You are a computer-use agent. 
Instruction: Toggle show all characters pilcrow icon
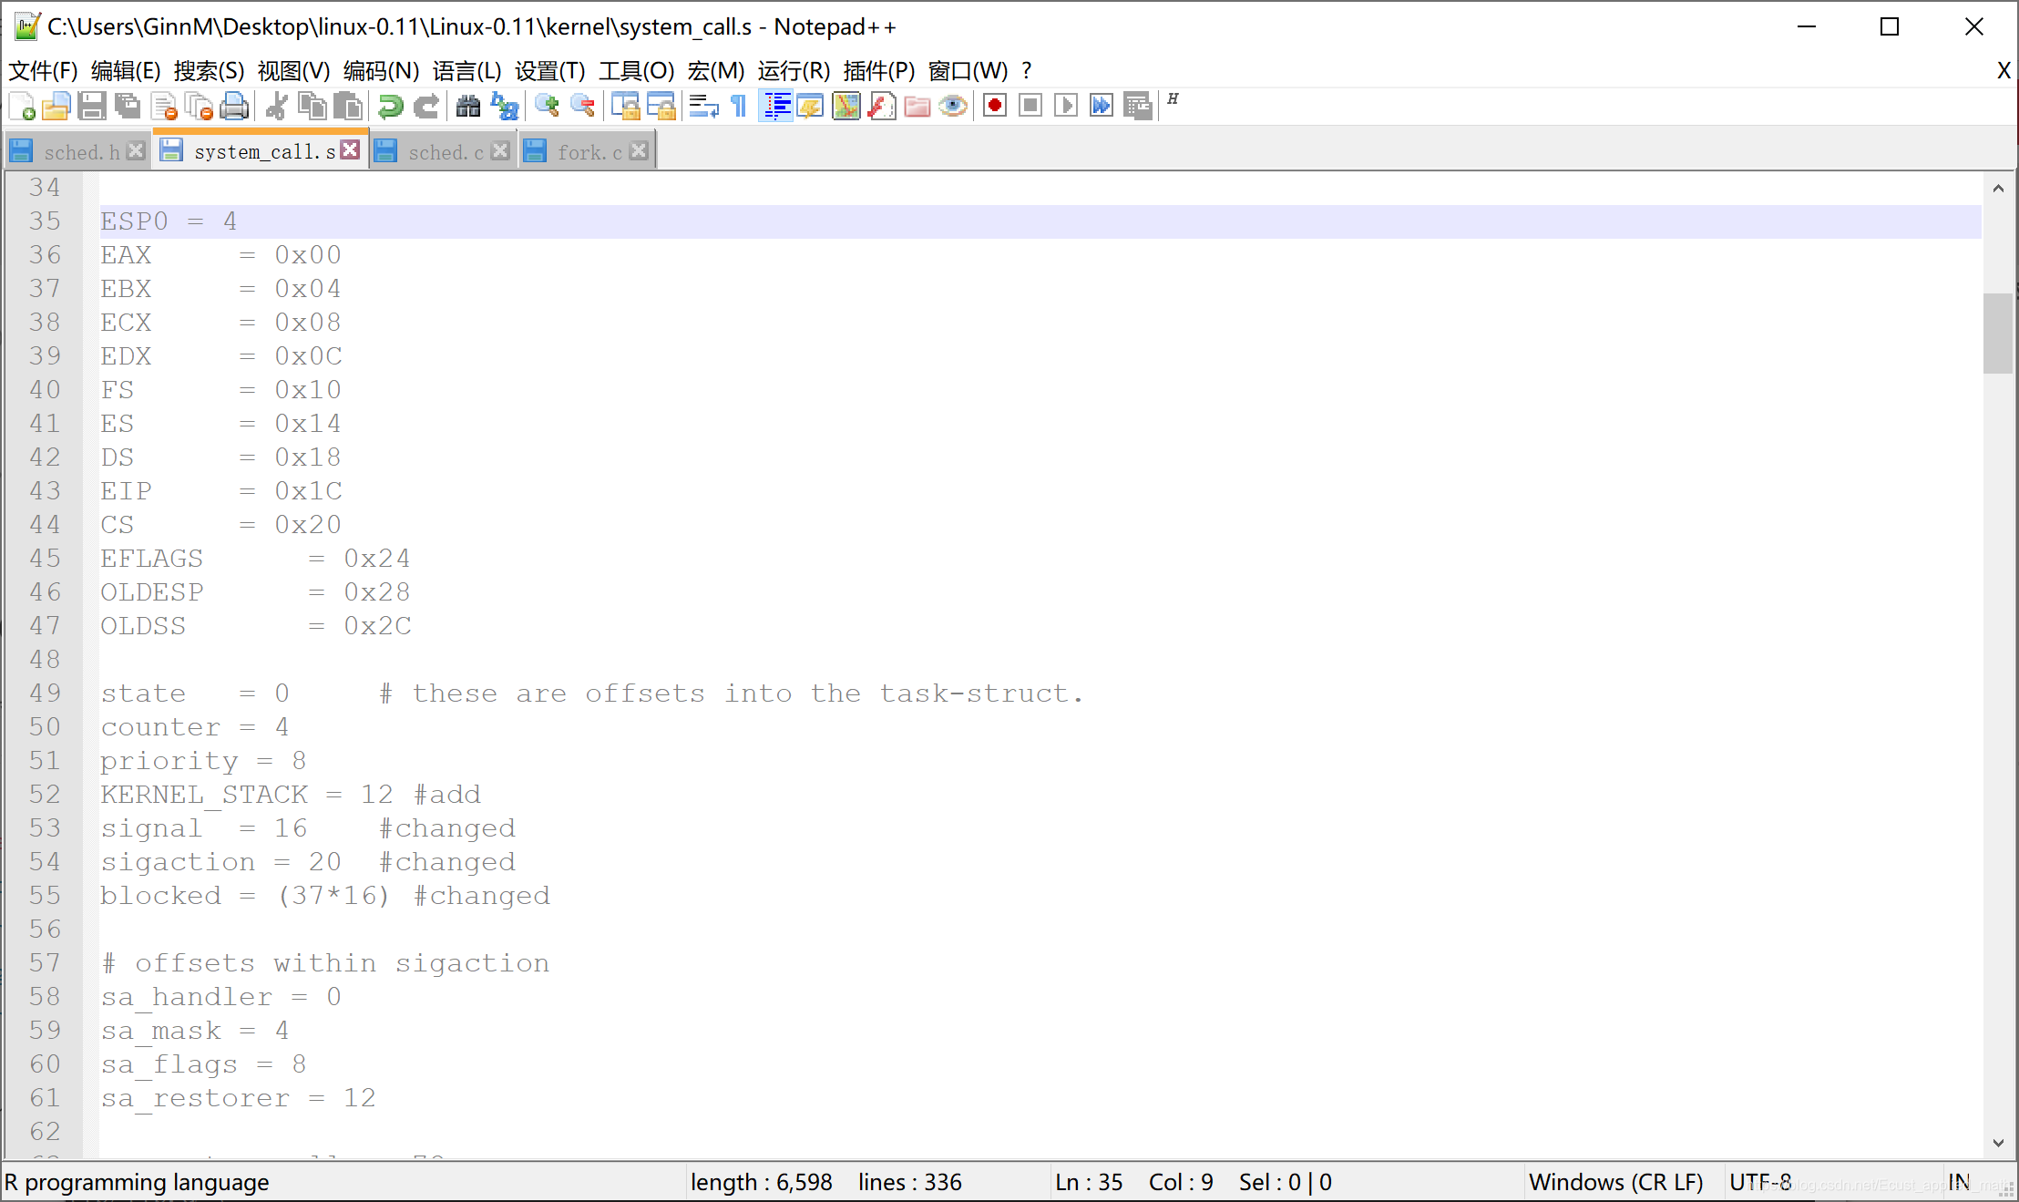click(x=739, y=107)
